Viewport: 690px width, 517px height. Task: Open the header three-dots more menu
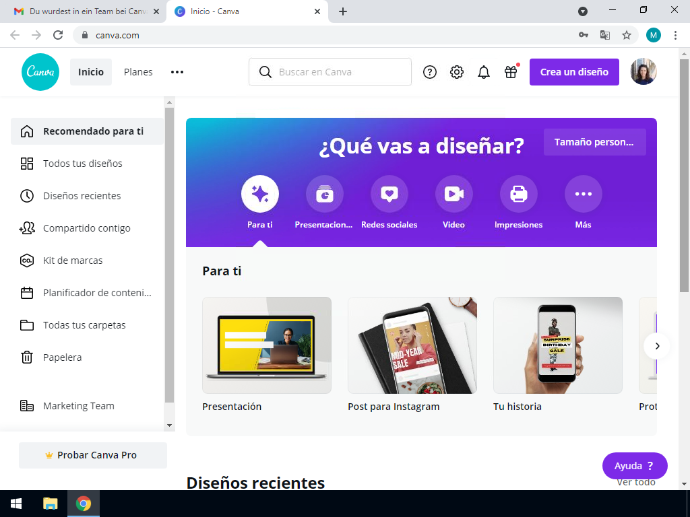(x=177, y=72)
